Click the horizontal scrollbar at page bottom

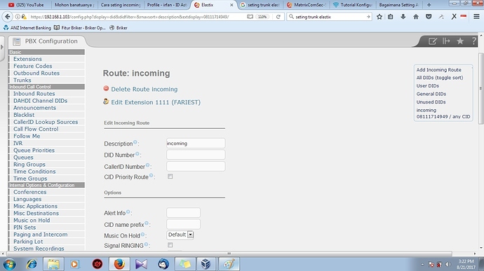[x=229, y=253]
